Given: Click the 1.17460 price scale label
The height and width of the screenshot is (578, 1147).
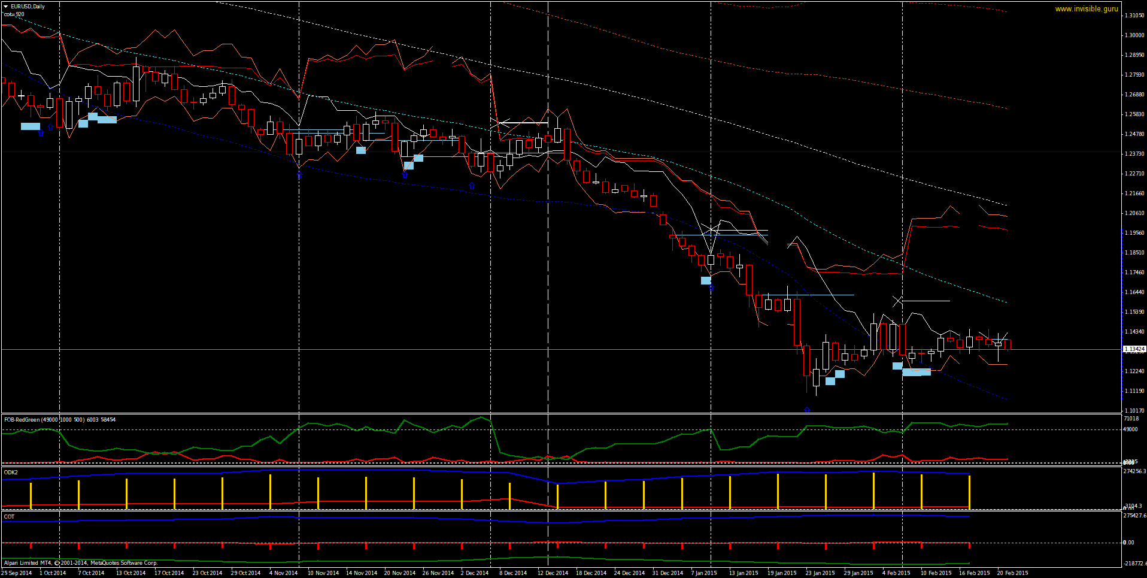Looking at the screenshot, I should pyautogui.click(x=1134, y=273).
